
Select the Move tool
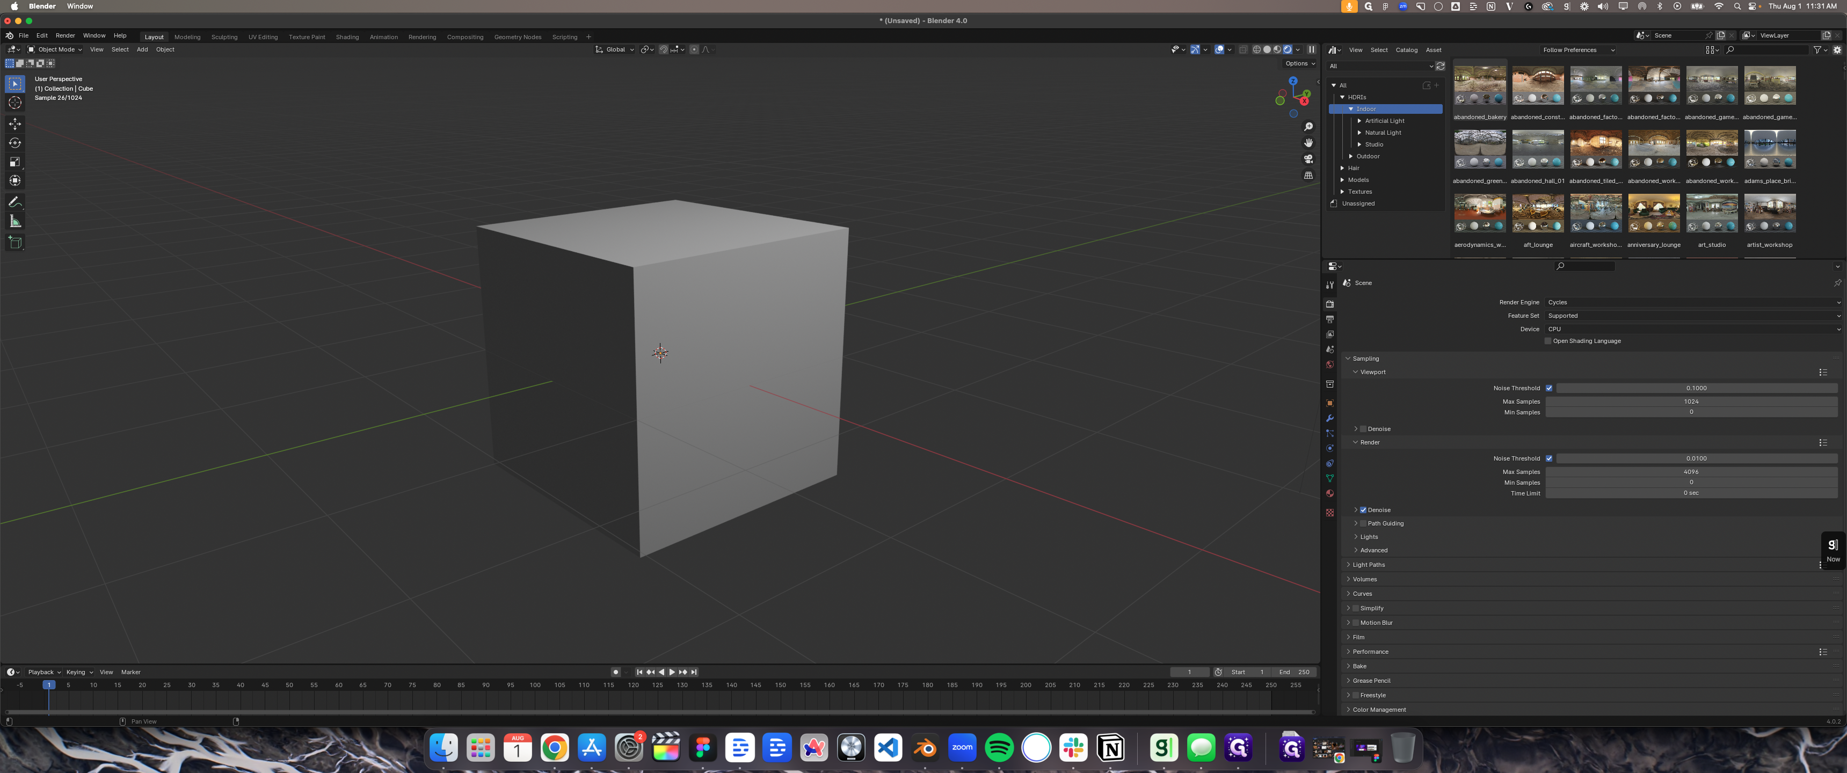point(14,124)
